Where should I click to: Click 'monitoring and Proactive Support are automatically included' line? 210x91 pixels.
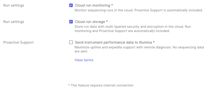click(x=122, y=31)
